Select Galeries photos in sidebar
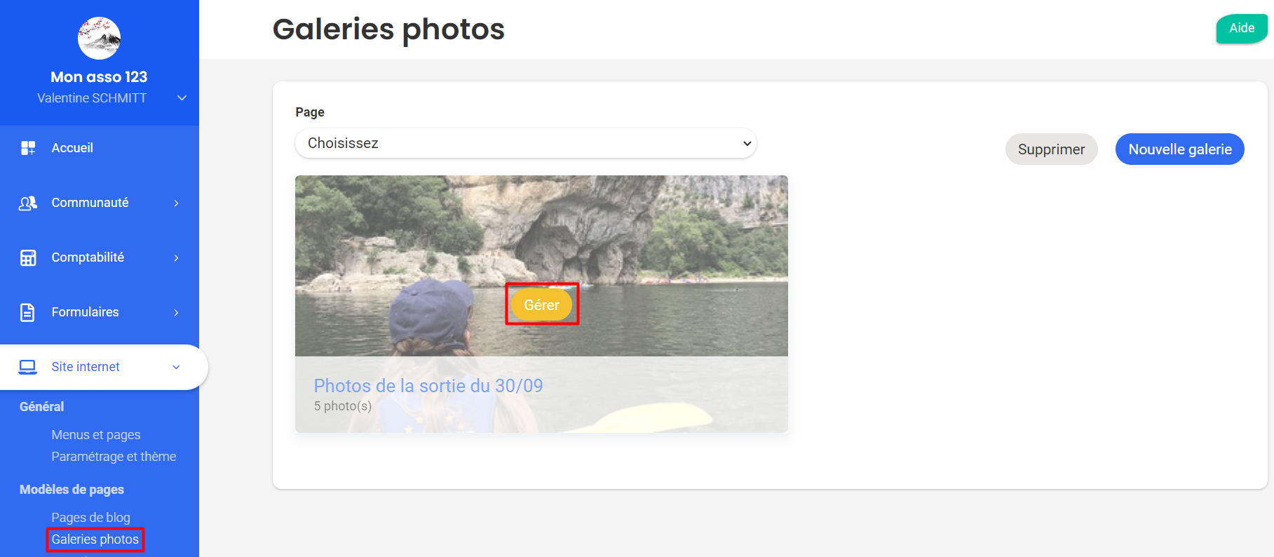 coord(95,539)
